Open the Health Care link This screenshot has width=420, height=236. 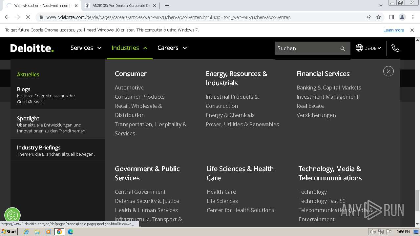click(x=221, y=192)
